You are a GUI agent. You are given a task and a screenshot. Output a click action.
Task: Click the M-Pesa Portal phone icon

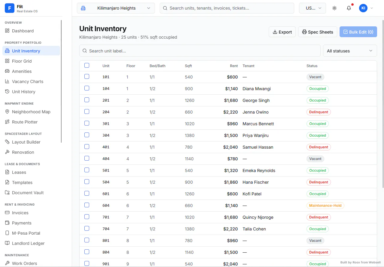tap(7, 233)
